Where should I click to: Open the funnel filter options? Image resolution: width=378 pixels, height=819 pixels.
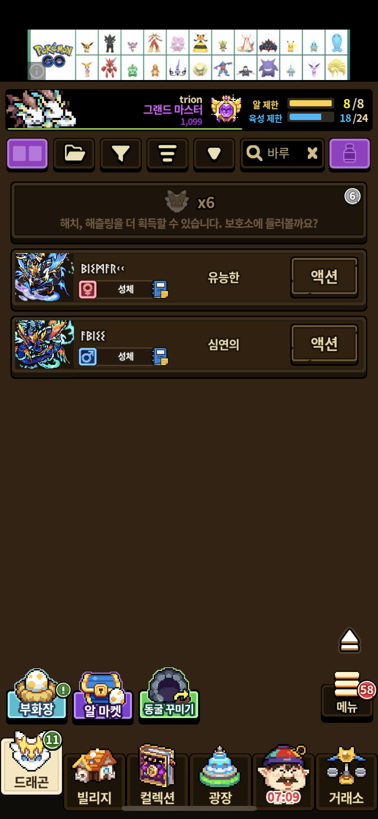tap(121, 154)
